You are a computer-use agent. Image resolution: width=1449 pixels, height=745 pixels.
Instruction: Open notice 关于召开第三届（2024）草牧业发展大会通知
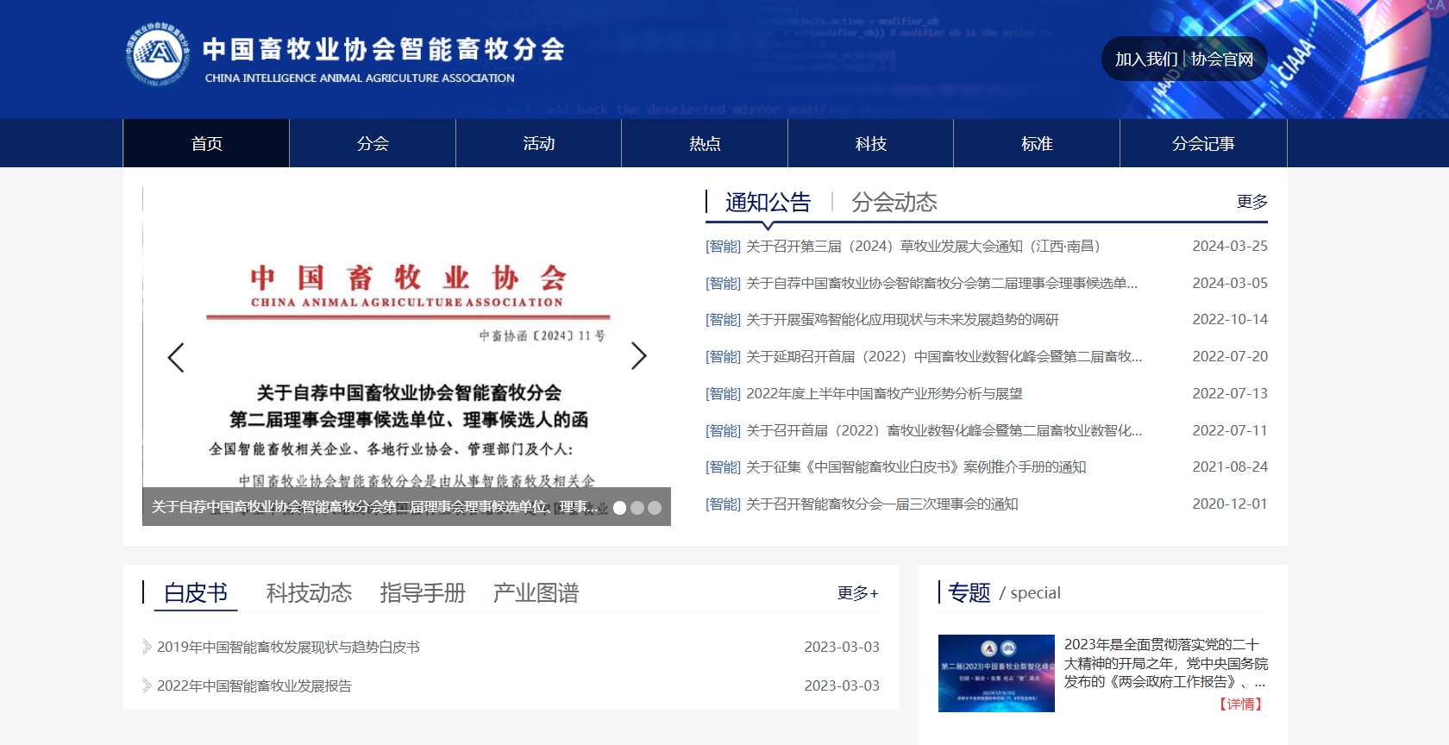point(923,247)
